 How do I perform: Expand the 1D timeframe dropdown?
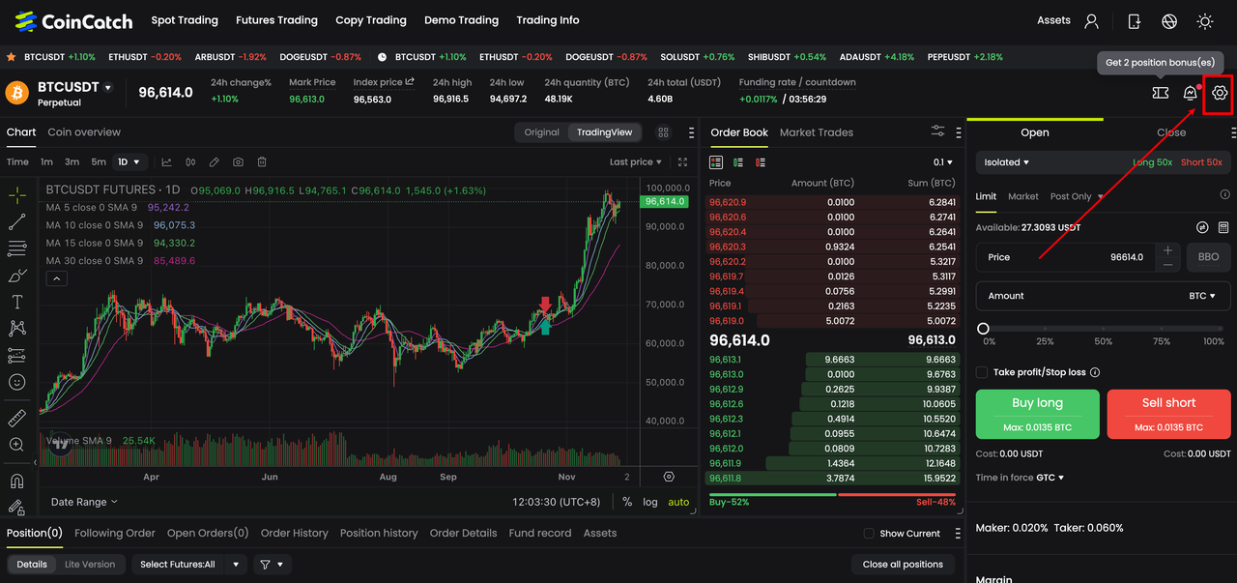tap(129, 162)
